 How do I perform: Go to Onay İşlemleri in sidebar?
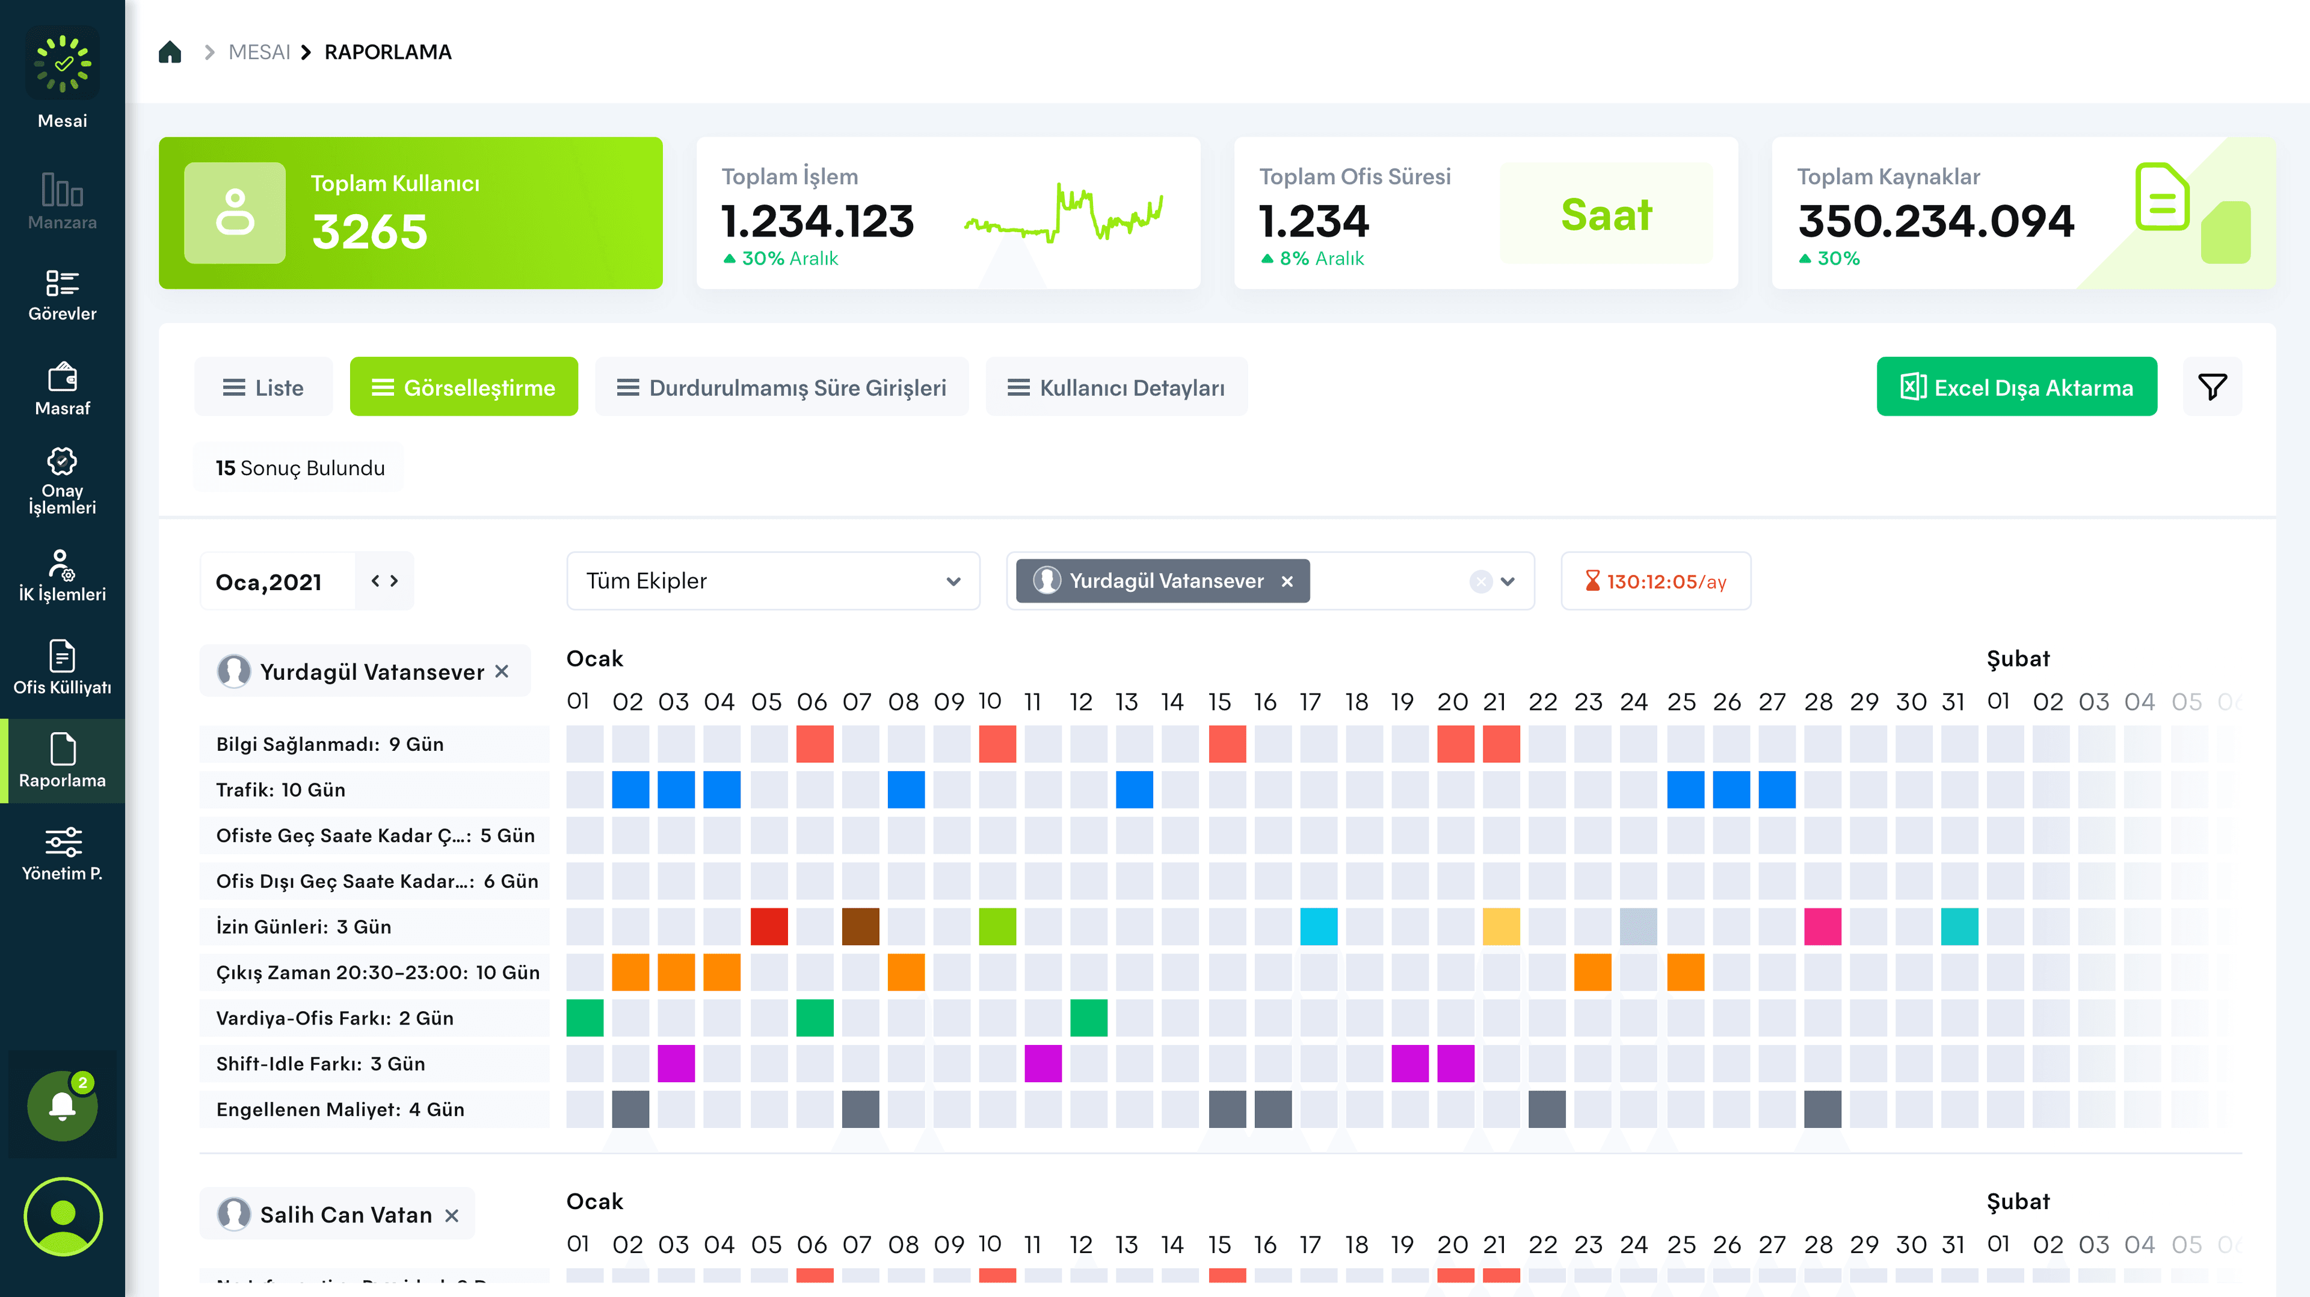(x=62, y=481)
